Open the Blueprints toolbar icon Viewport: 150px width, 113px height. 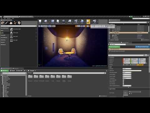coord(69,21)
